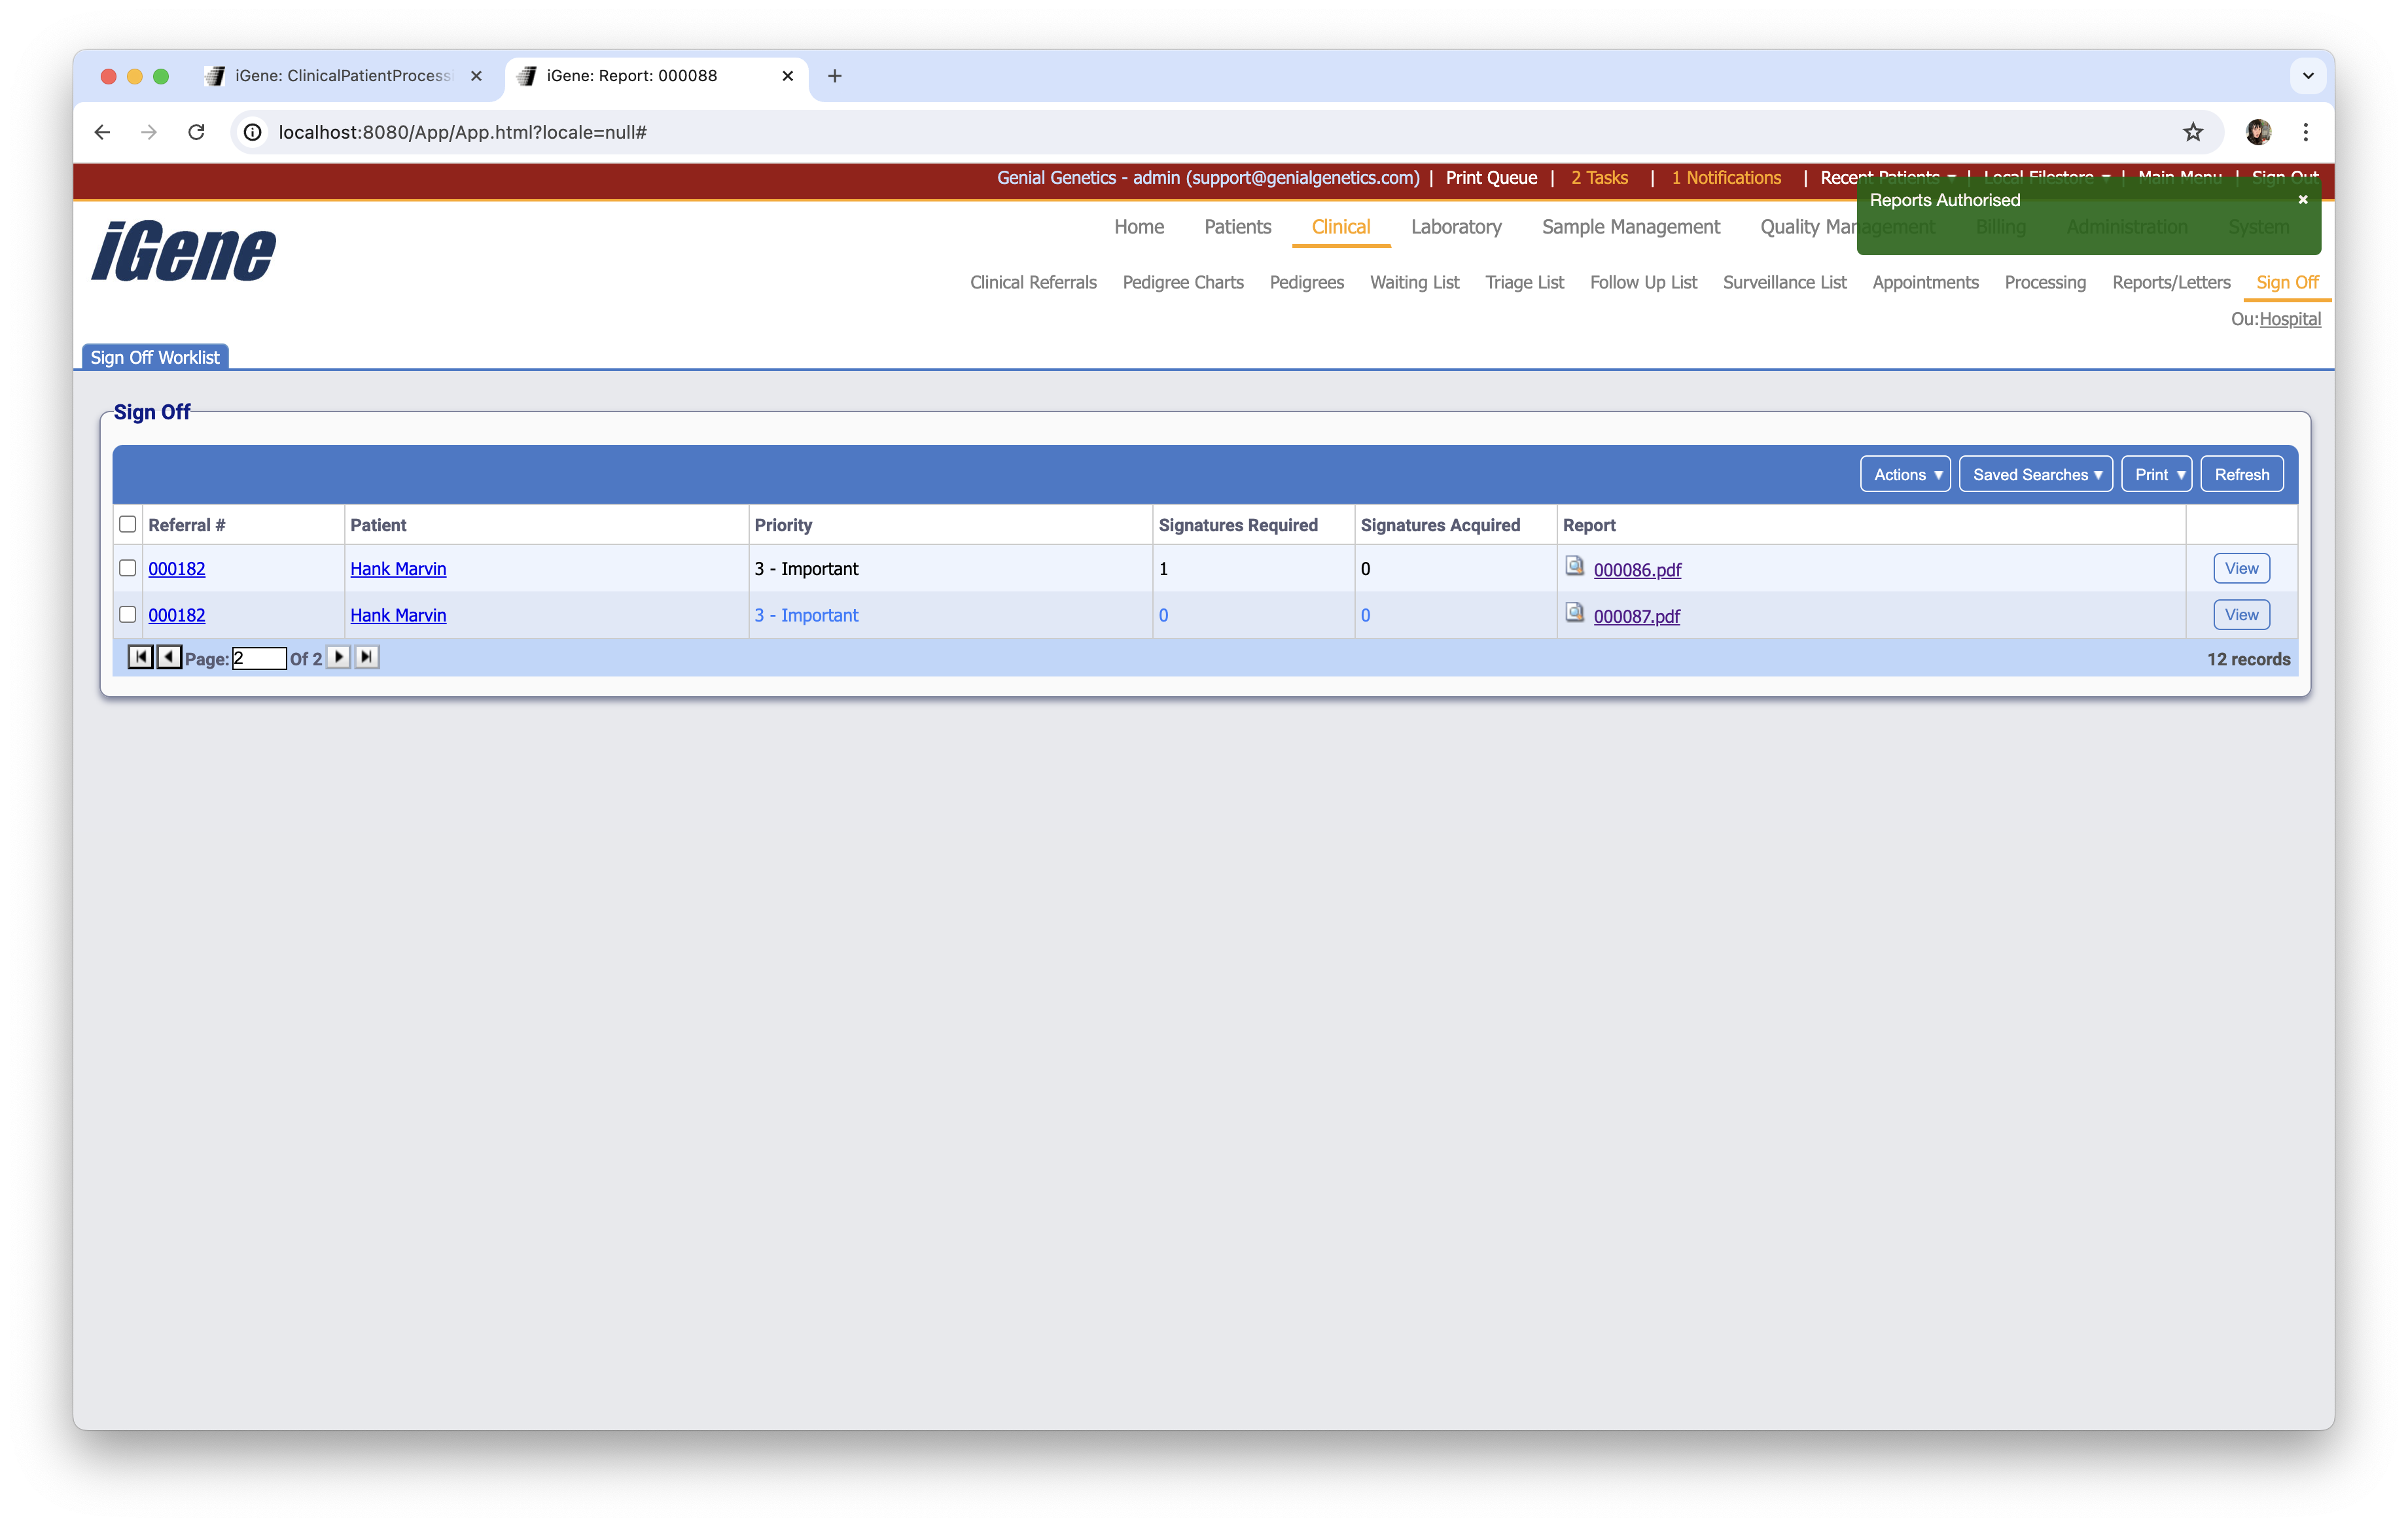The width and height of the screenshot is (2408, 1527).
Task: Click the previous page pagination arrow
Action: click(169, 657)
